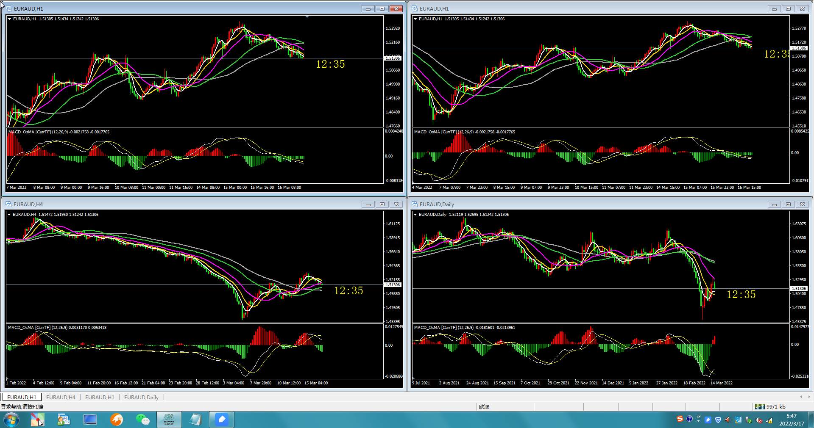Launch the orange round browser icon
This screenshot has height=428, width=814.
click(x=116, y=420)
